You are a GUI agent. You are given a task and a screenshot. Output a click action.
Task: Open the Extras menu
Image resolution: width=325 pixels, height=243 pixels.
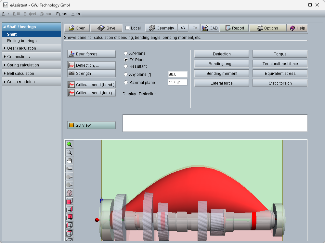coord(61,14)
